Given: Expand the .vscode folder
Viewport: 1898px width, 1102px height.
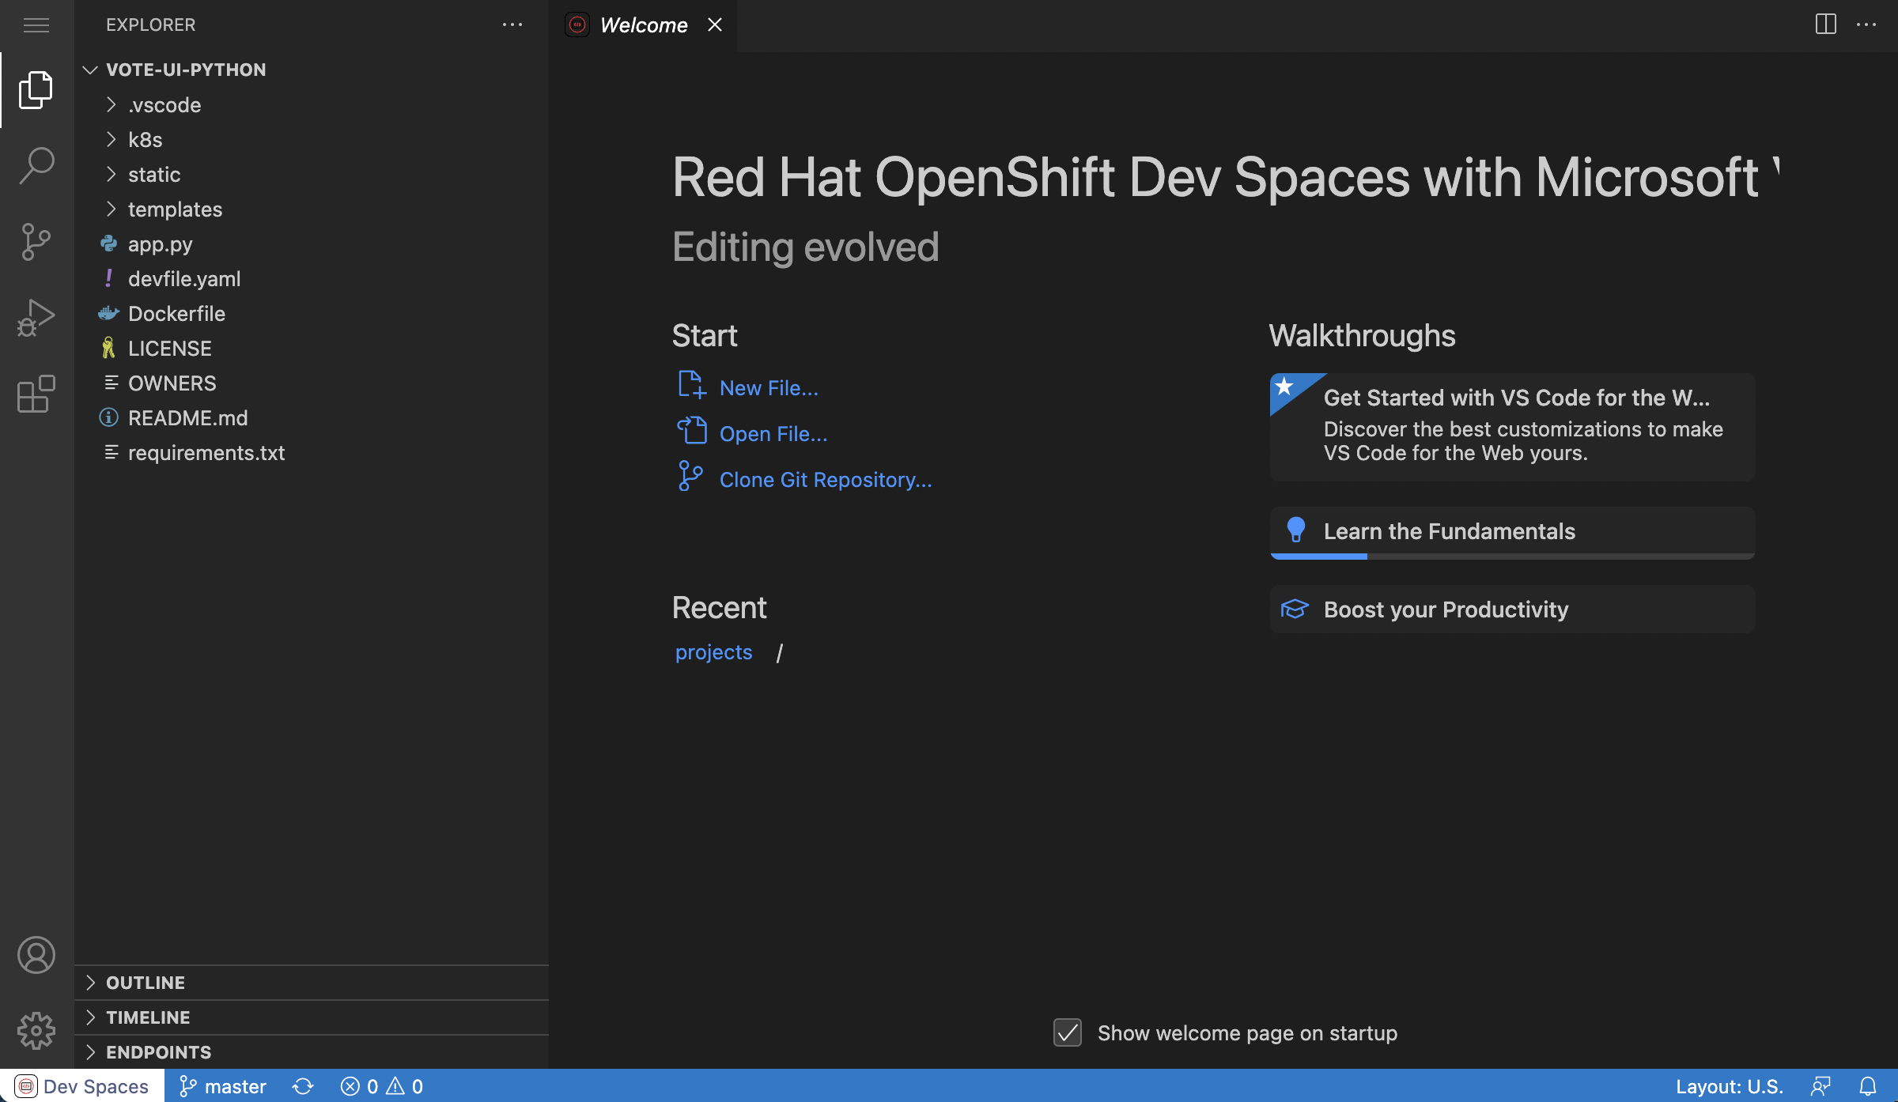Looking at the screenshot, I should pyautogui.click(x=312, y=104).
